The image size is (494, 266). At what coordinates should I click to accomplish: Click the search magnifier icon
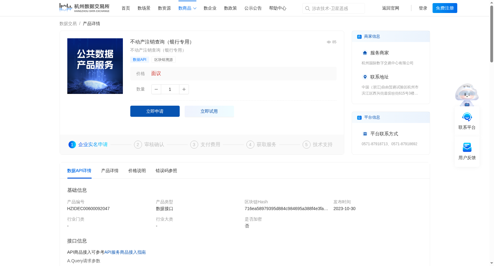click(308, 8)
